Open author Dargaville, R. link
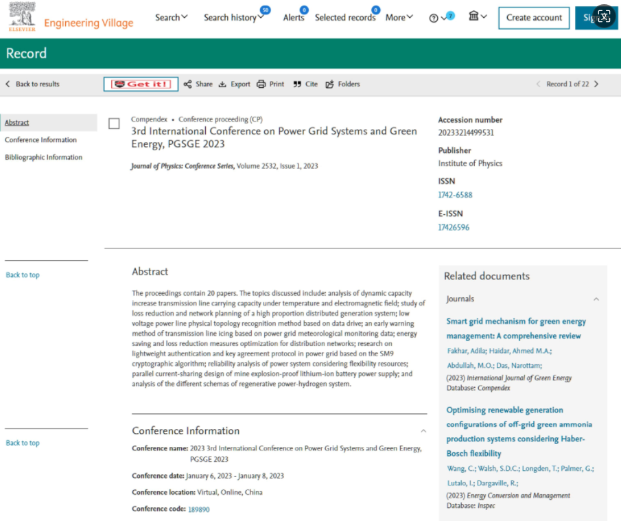The image size is (621, 521). pos(497,483)
